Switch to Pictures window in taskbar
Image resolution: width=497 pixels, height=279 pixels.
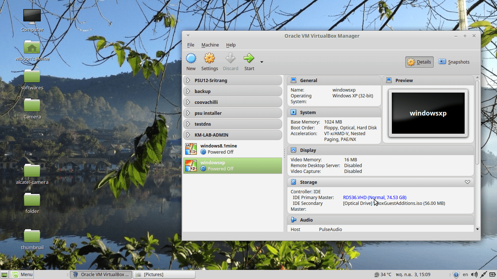(x=164, y=275)
